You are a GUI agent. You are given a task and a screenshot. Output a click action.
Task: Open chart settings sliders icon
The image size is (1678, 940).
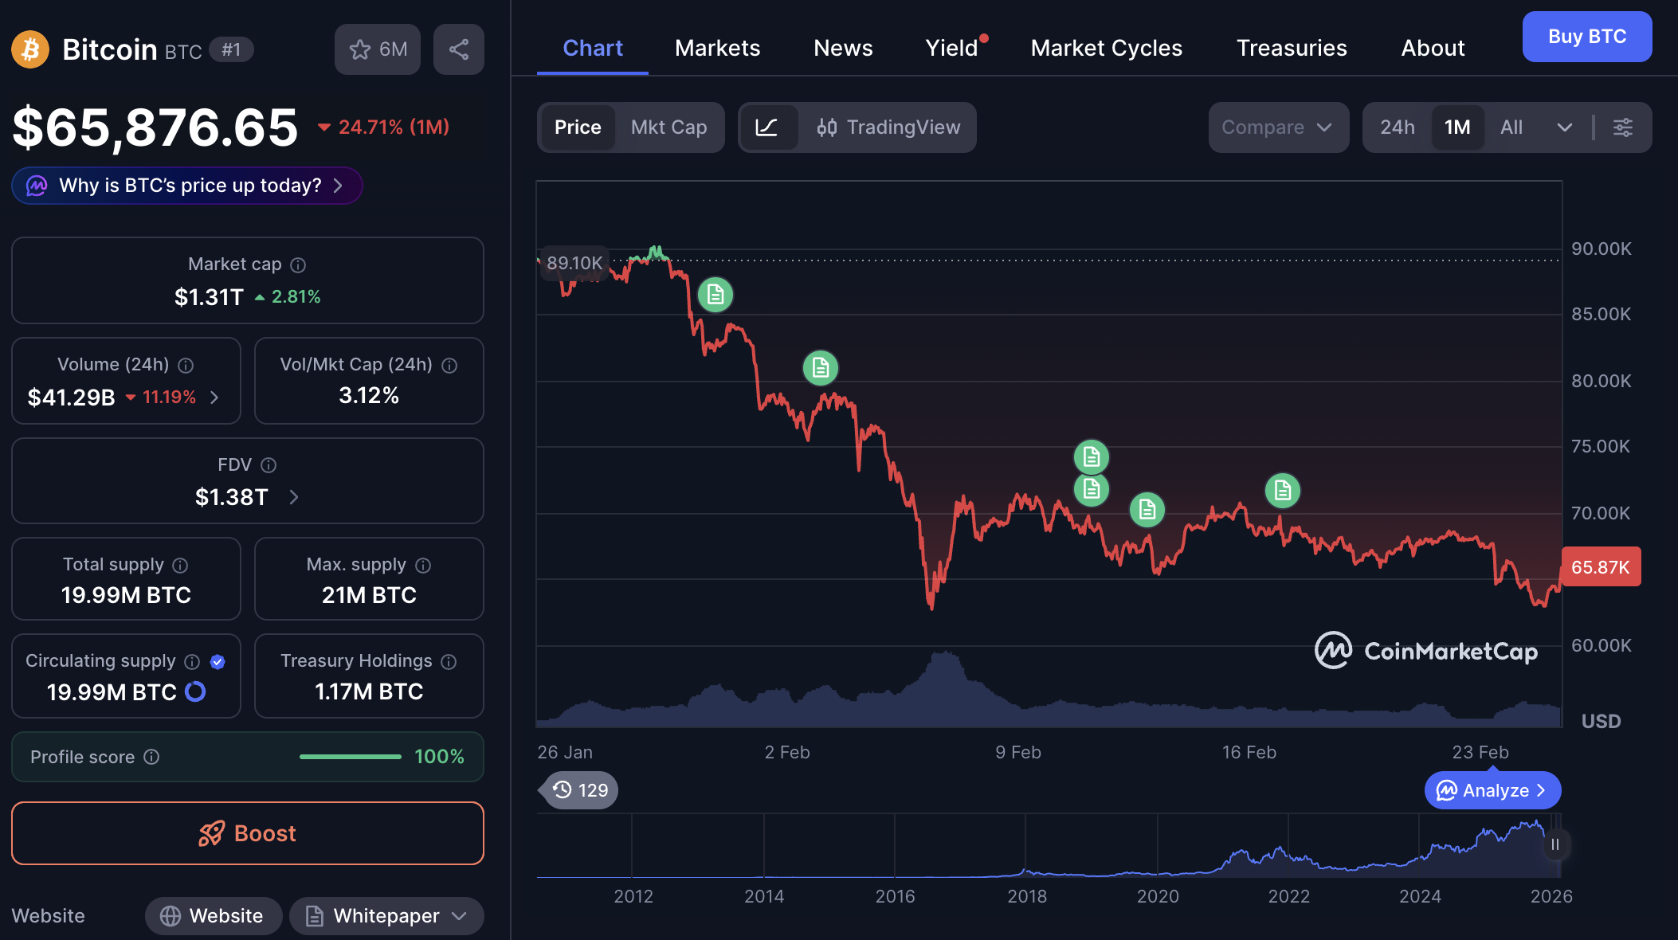tap(1623, 127)
